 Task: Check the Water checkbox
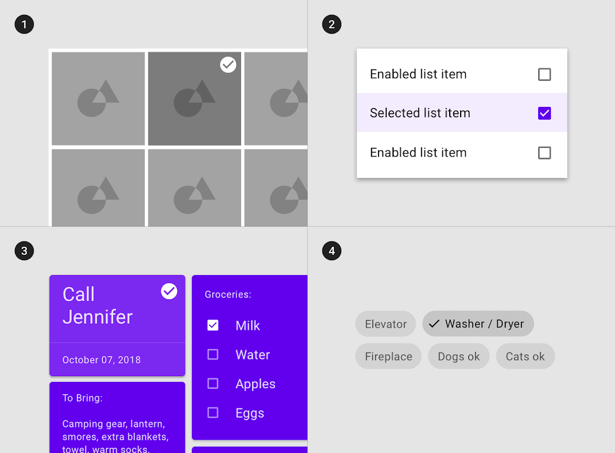pos(213,354)
